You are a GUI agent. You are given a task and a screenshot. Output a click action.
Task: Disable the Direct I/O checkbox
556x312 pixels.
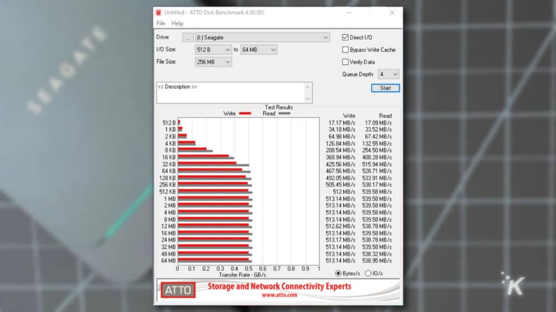345,37
